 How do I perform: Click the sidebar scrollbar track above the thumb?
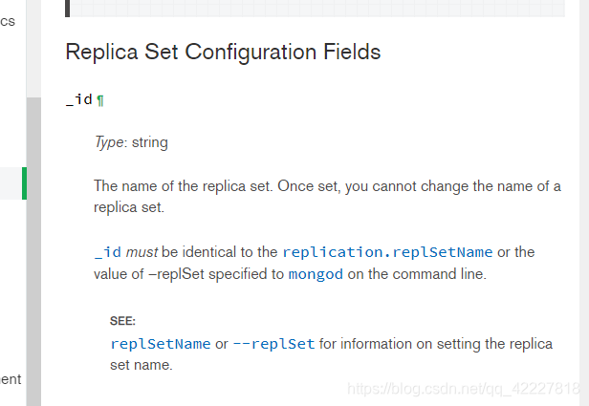(x=33, y=48)
